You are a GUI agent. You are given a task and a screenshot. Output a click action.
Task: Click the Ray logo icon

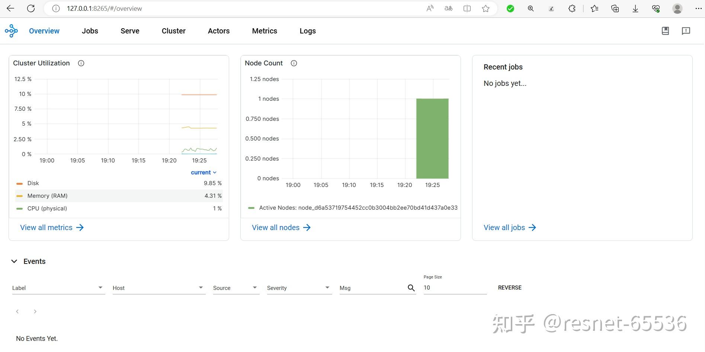pyautogui.click(x=11, y=30)
